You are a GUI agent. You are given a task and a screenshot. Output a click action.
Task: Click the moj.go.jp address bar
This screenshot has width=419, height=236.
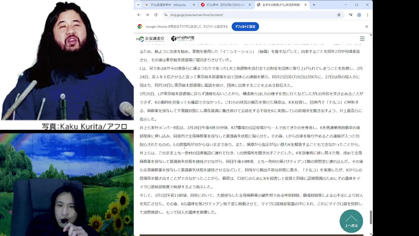[x=252, y=15]
